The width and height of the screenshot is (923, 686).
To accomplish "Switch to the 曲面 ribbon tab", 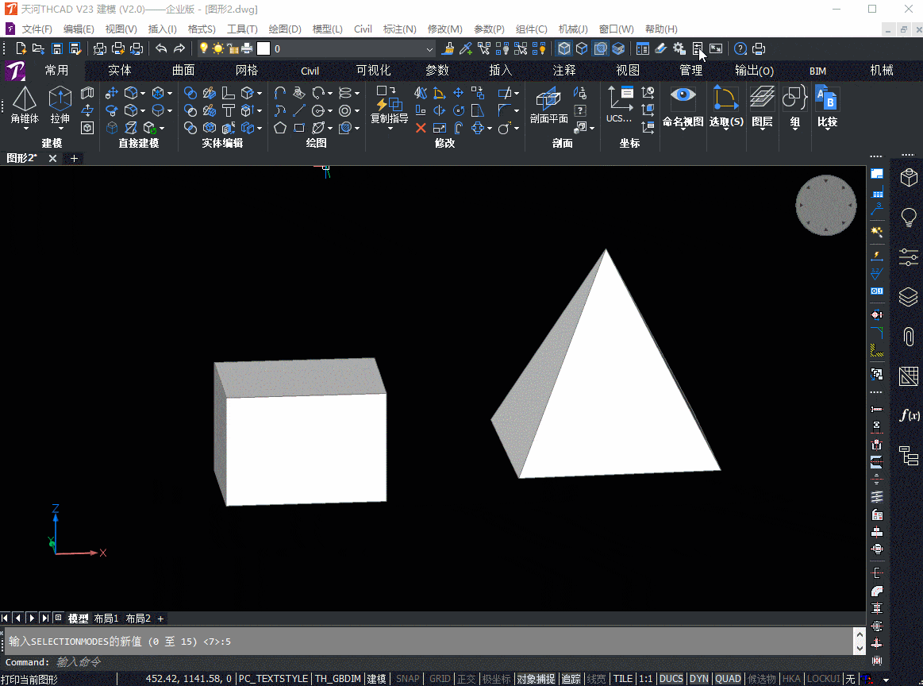I will pos(183,71).
